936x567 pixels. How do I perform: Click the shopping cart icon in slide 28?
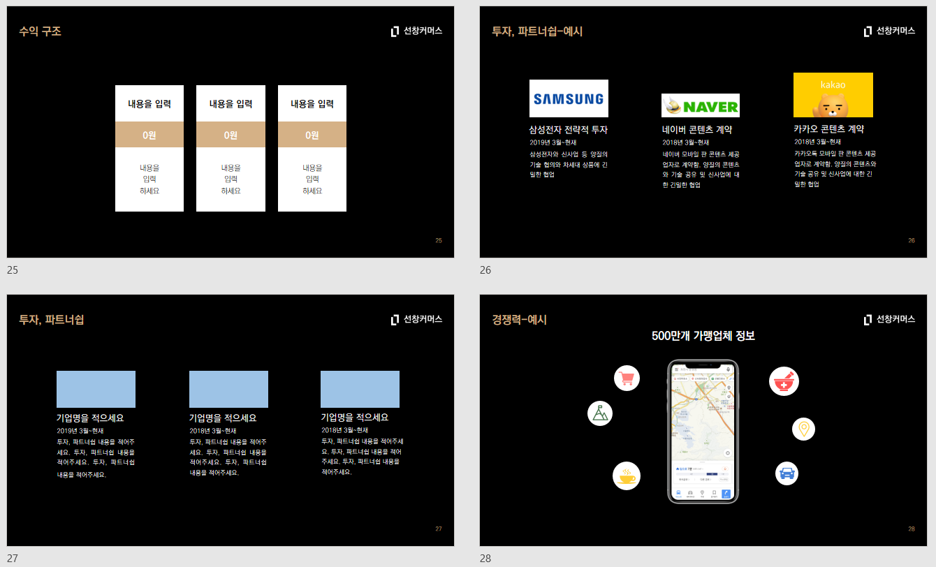coord(627,378)
